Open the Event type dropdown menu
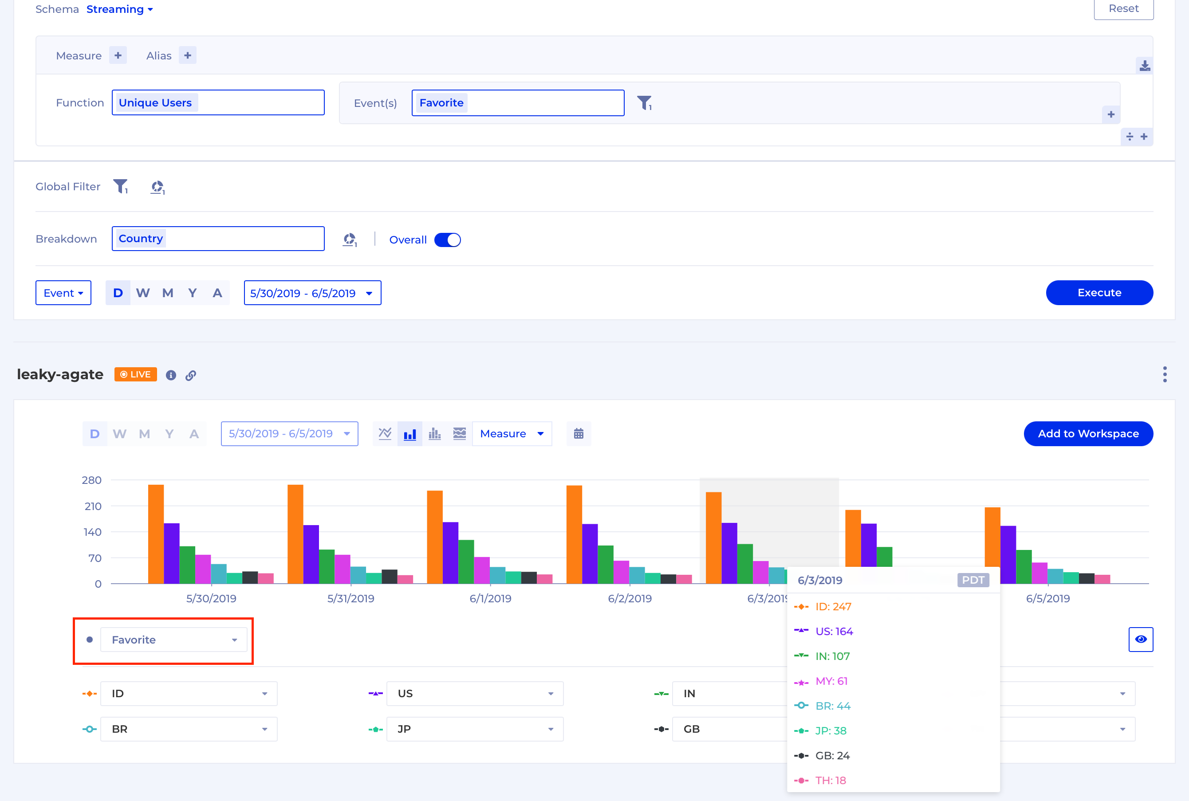 point(63,293)
